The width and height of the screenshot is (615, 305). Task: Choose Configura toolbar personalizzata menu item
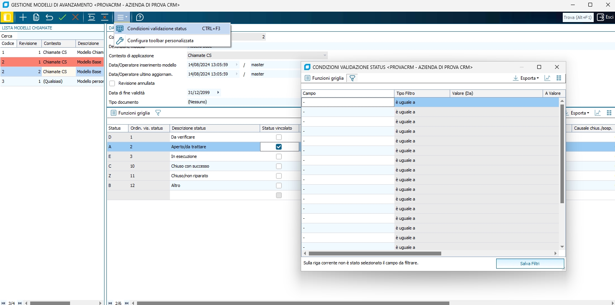(160, 41)
